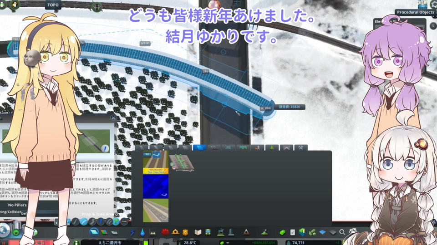Screen dimensions: 437x245
Task: Open the Education book icon
Action: [x=198, y=232]
